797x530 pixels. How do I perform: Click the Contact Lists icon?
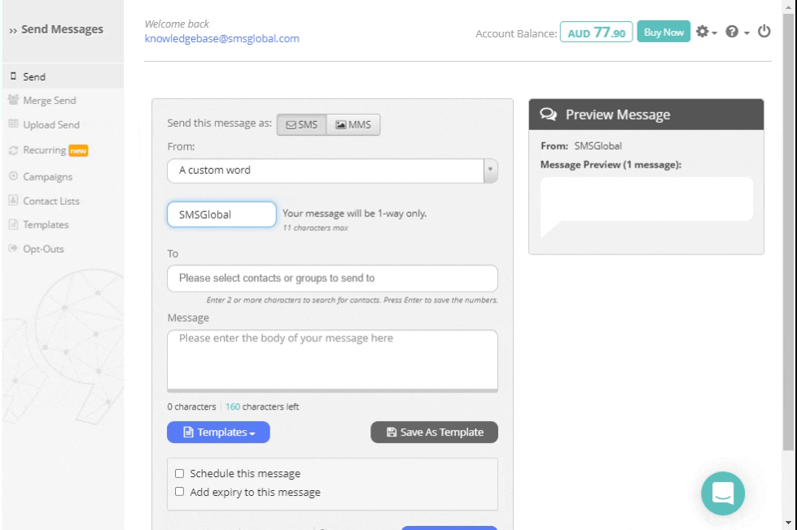coord(13,201)
